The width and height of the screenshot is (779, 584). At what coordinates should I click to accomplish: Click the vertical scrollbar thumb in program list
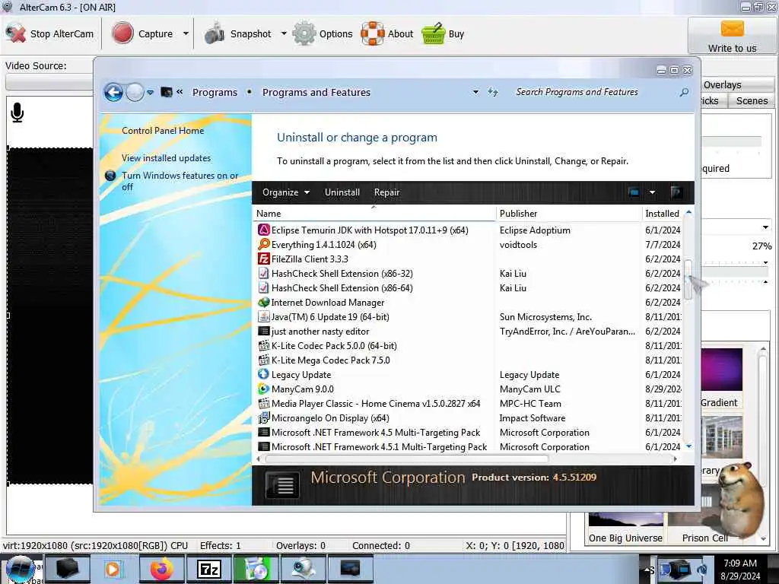point(688,280)
